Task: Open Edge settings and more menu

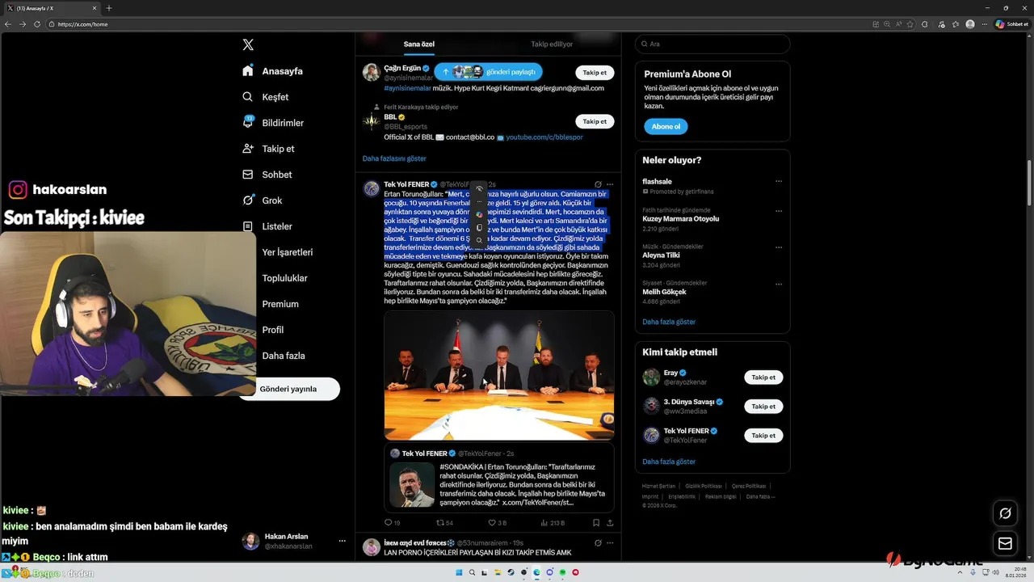Action: click(x=985, y=24)
